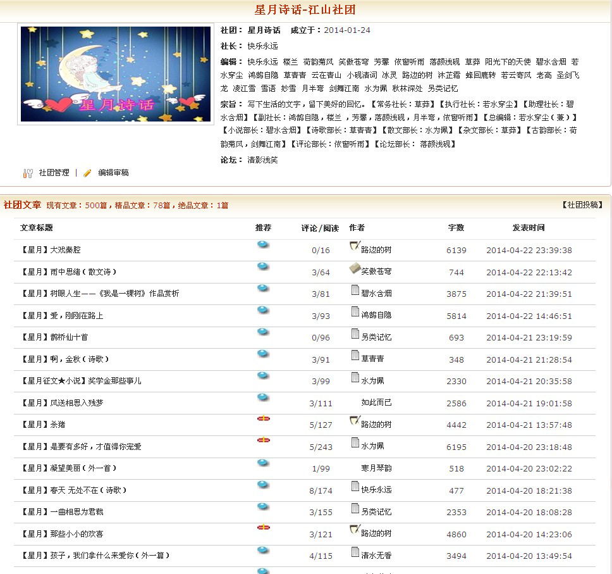Viewport: 612px width, 574px height.
Task: Click author icon beside 路边的树 in 杀猪 row
Action: point(355,420)
